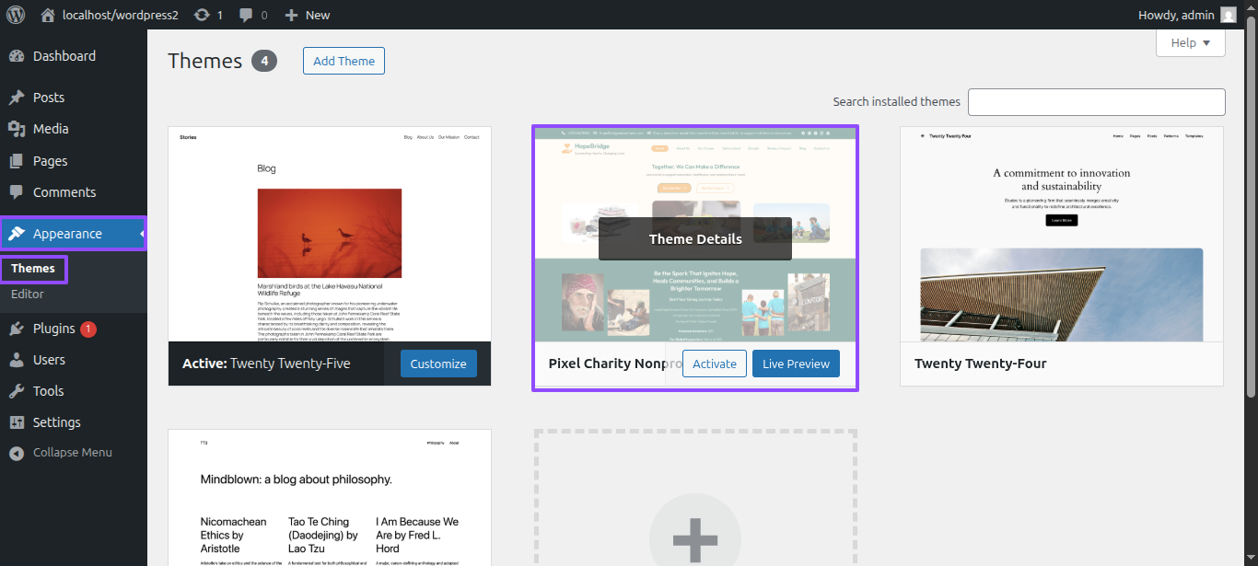
Task: Click the Tools wrench icon
Action: (x=17, y=391)
